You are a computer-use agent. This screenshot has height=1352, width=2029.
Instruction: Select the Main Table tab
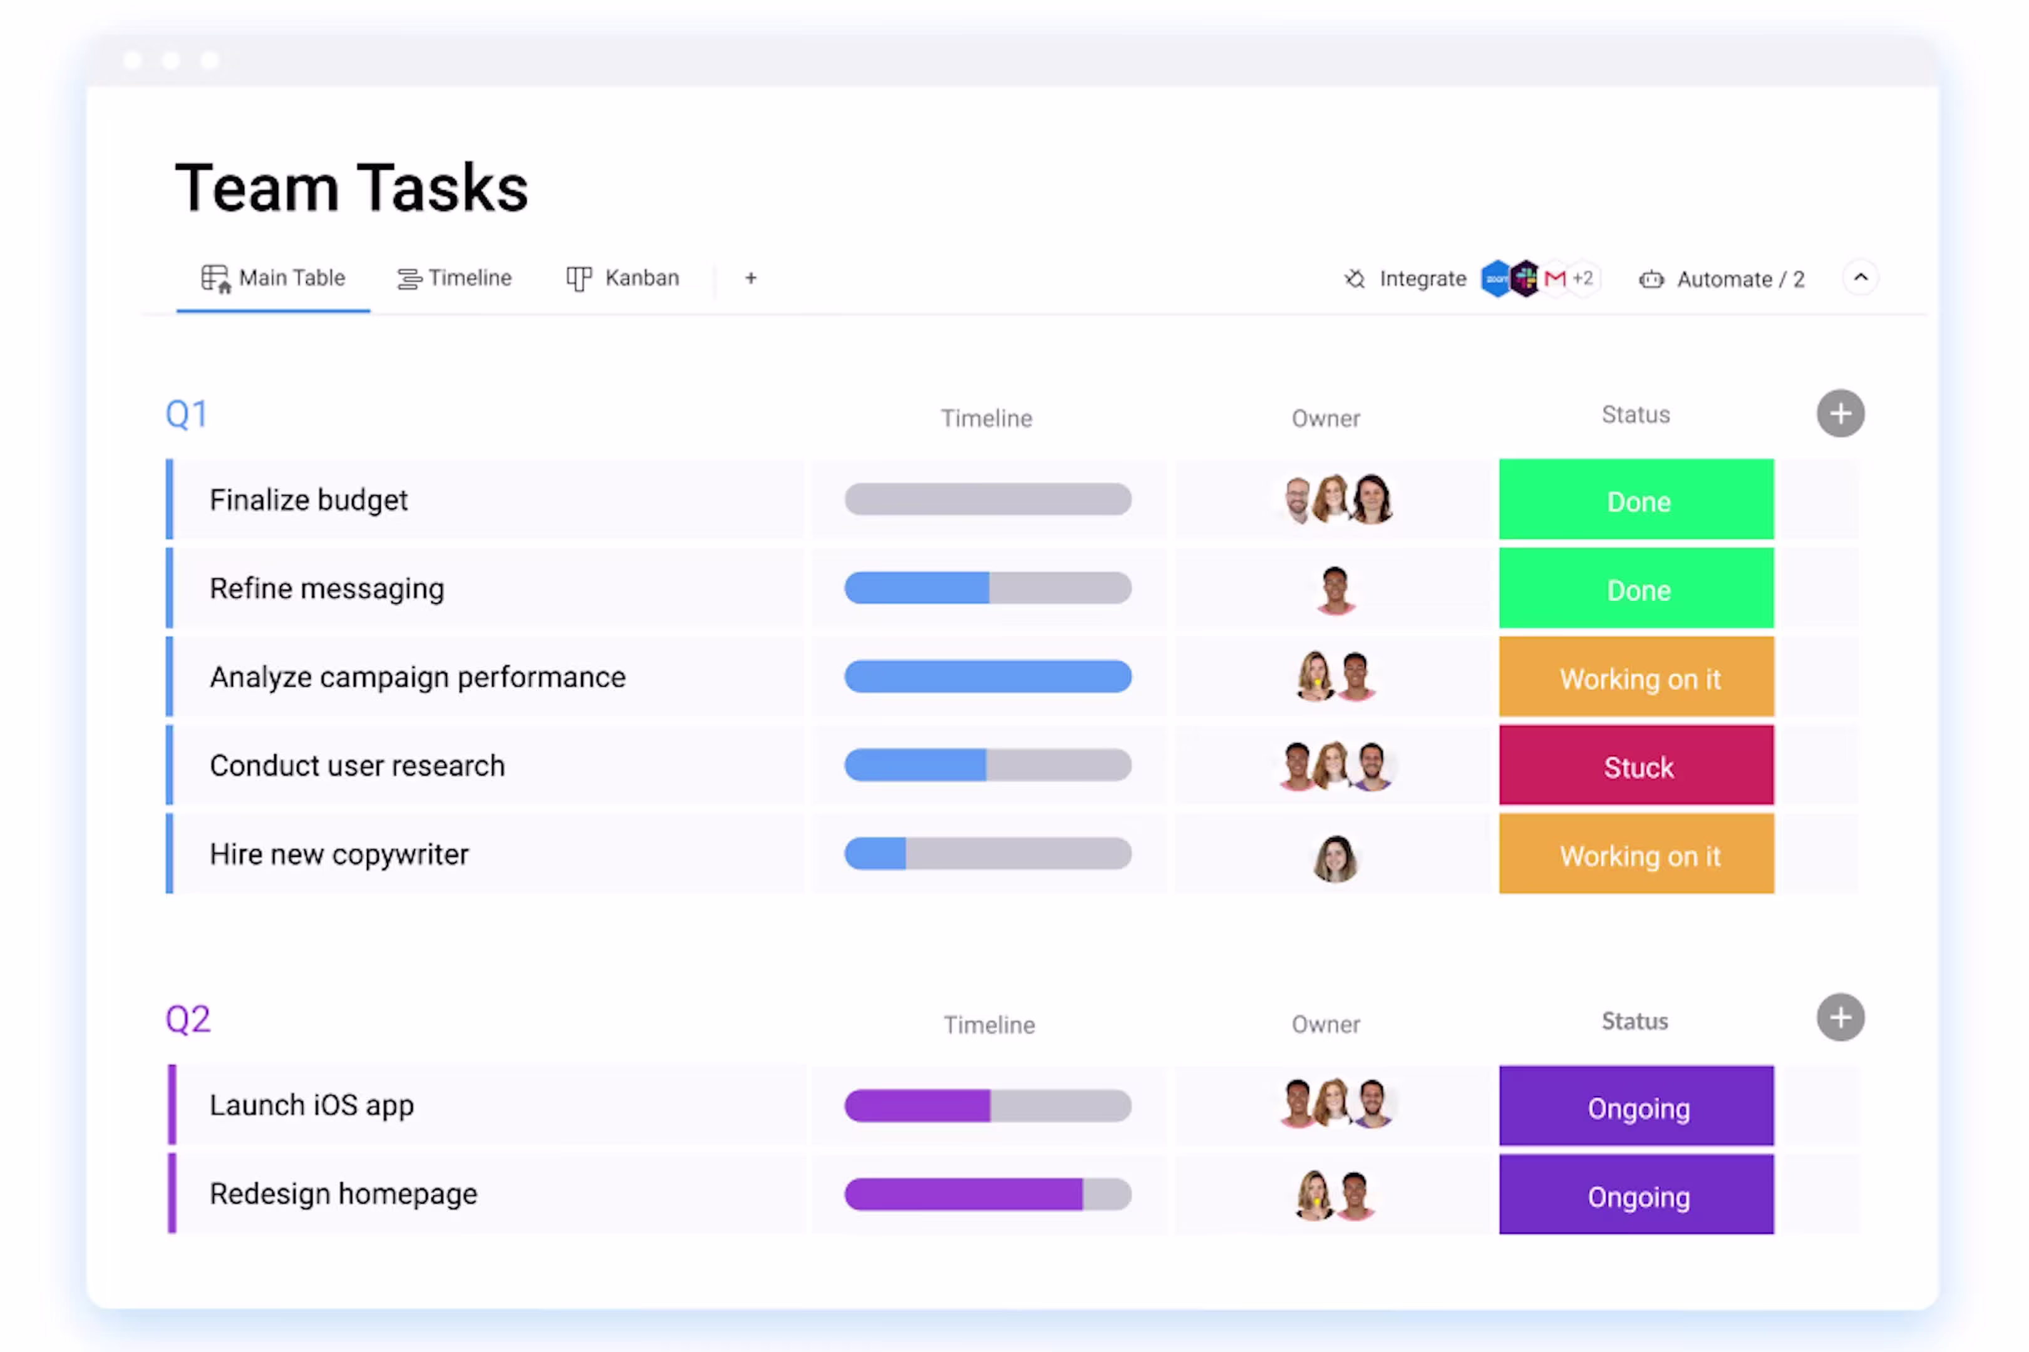coord(274,279)
